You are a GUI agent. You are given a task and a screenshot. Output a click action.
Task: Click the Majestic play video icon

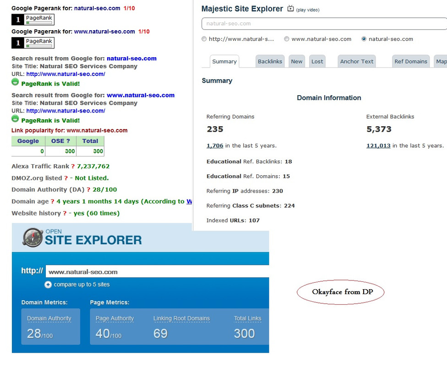click(290, 9)
